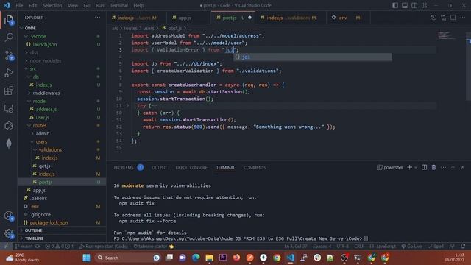Delete the terminal with trash icon
Screen dimensions: 471x265
(433, 167)
